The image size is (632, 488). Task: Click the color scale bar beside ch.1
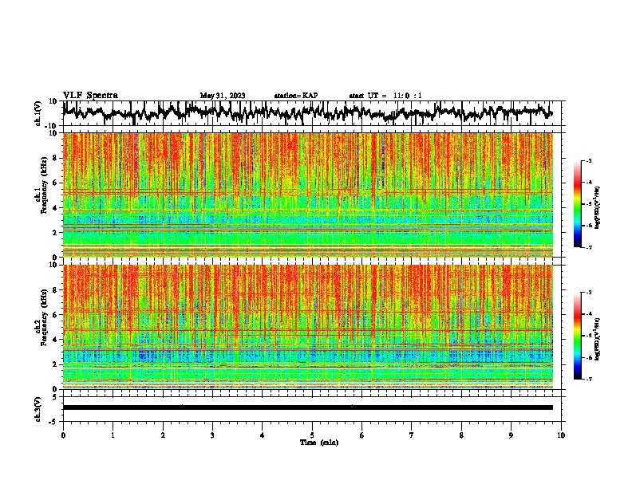click(x=578, y=204)
